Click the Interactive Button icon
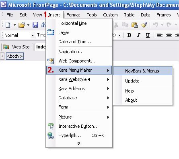179x159 pixels. [51, 126]
